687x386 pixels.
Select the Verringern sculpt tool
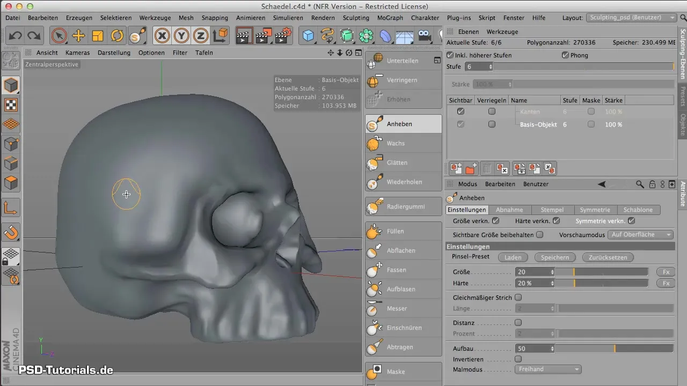point(404,80)
